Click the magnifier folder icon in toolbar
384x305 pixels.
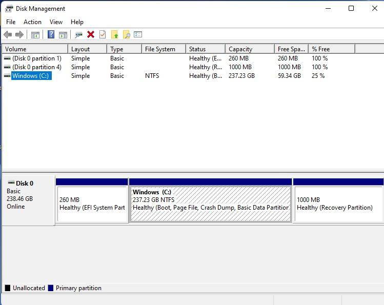pyautogui.click(x=126, y=34)
